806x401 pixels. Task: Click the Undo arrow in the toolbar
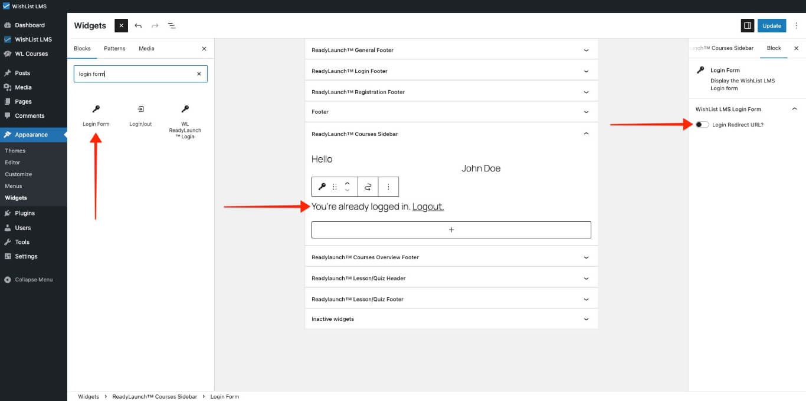(138, 25)
